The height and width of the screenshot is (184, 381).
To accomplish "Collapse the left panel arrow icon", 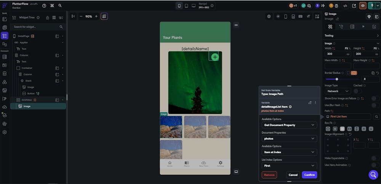I will [73, 16].
